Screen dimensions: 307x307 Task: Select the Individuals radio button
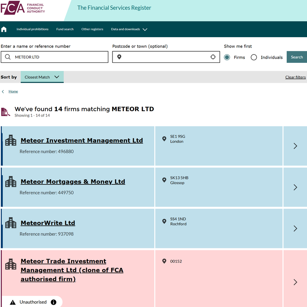[254, 57]
